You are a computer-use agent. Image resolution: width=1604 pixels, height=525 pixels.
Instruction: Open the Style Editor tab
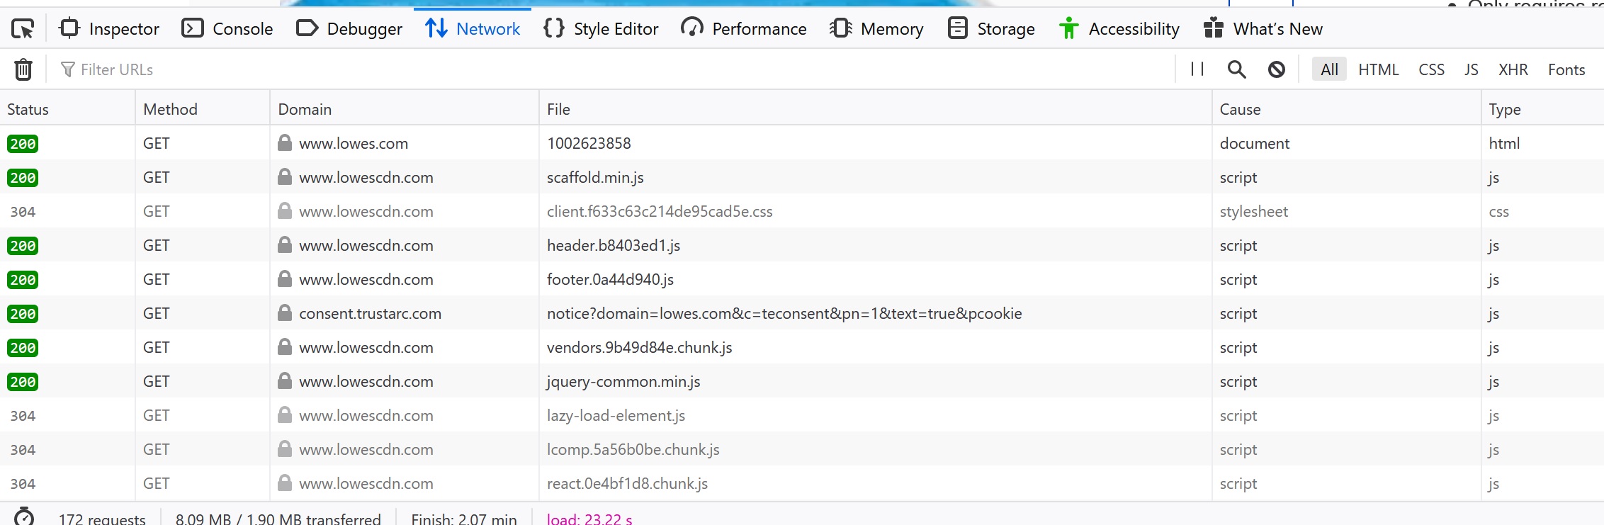coord(601,28)
